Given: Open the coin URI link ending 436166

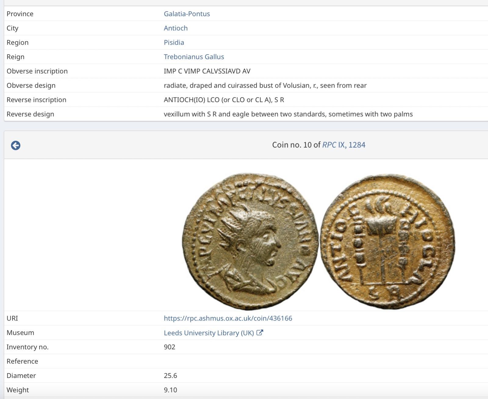Looking at the screenshot, I should pyautogui.click(x=228, y=318).
